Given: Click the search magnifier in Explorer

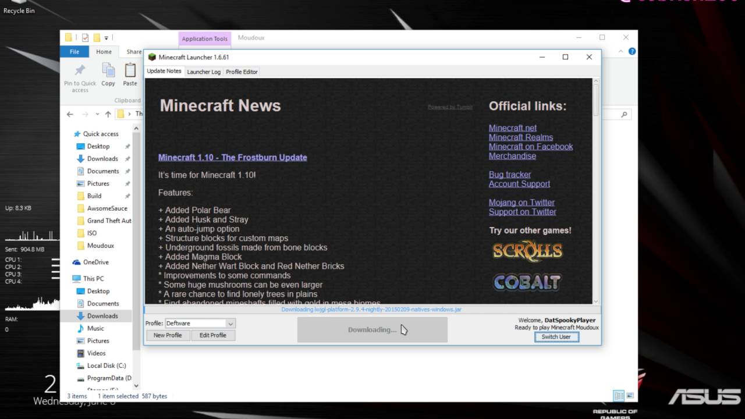Looking at the screenshot, I should tap(625, 115).
